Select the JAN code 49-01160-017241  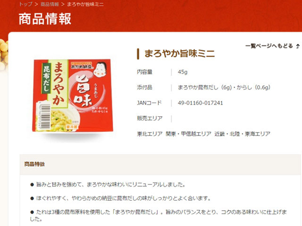200,103
